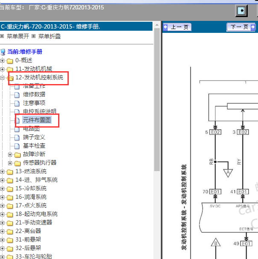Click the folder icon for 16-润滑系统
The height and width of the screenshot is (259, 258).
click(10, 198)
